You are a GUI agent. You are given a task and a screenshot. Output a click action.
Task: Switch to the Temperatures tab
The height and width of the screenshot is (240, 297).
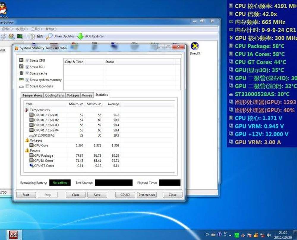(32, 95)
